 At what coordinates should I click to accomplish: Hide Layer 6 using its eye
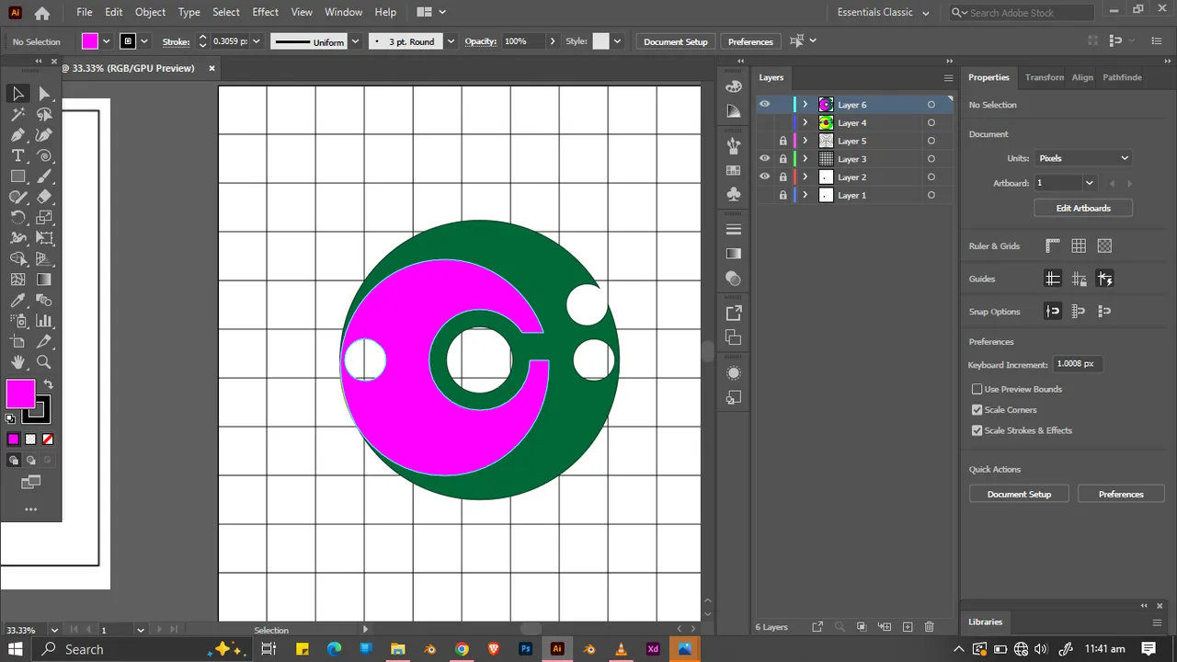pyautogui.click(x=764, y=105)
